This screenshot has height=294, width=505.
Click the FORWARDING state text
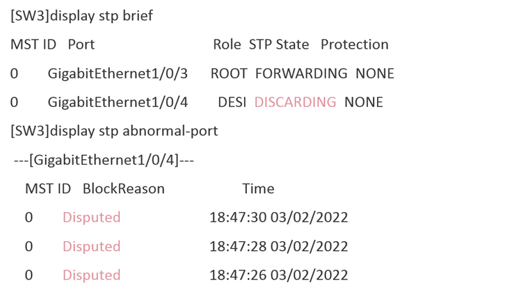point(301,74)
